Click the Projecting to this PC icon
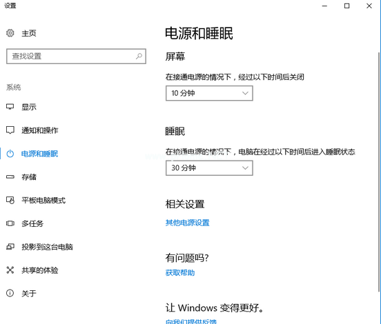 tap(10, 247)
